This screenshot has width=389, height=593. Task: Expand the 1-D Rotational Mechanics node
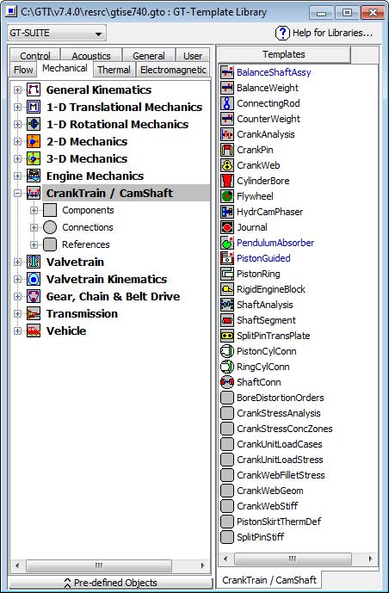coord(17,124)
